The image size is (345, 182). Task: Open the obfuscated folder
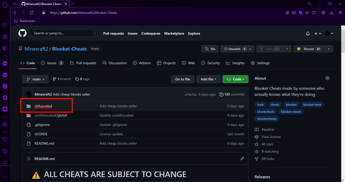pos(43,106)
